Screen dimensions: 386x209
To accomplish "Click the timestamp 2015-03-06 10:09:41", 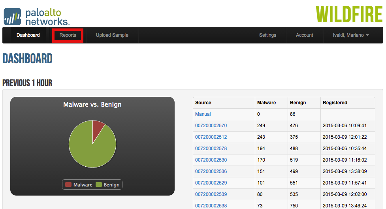I will [x=345, y=126].
